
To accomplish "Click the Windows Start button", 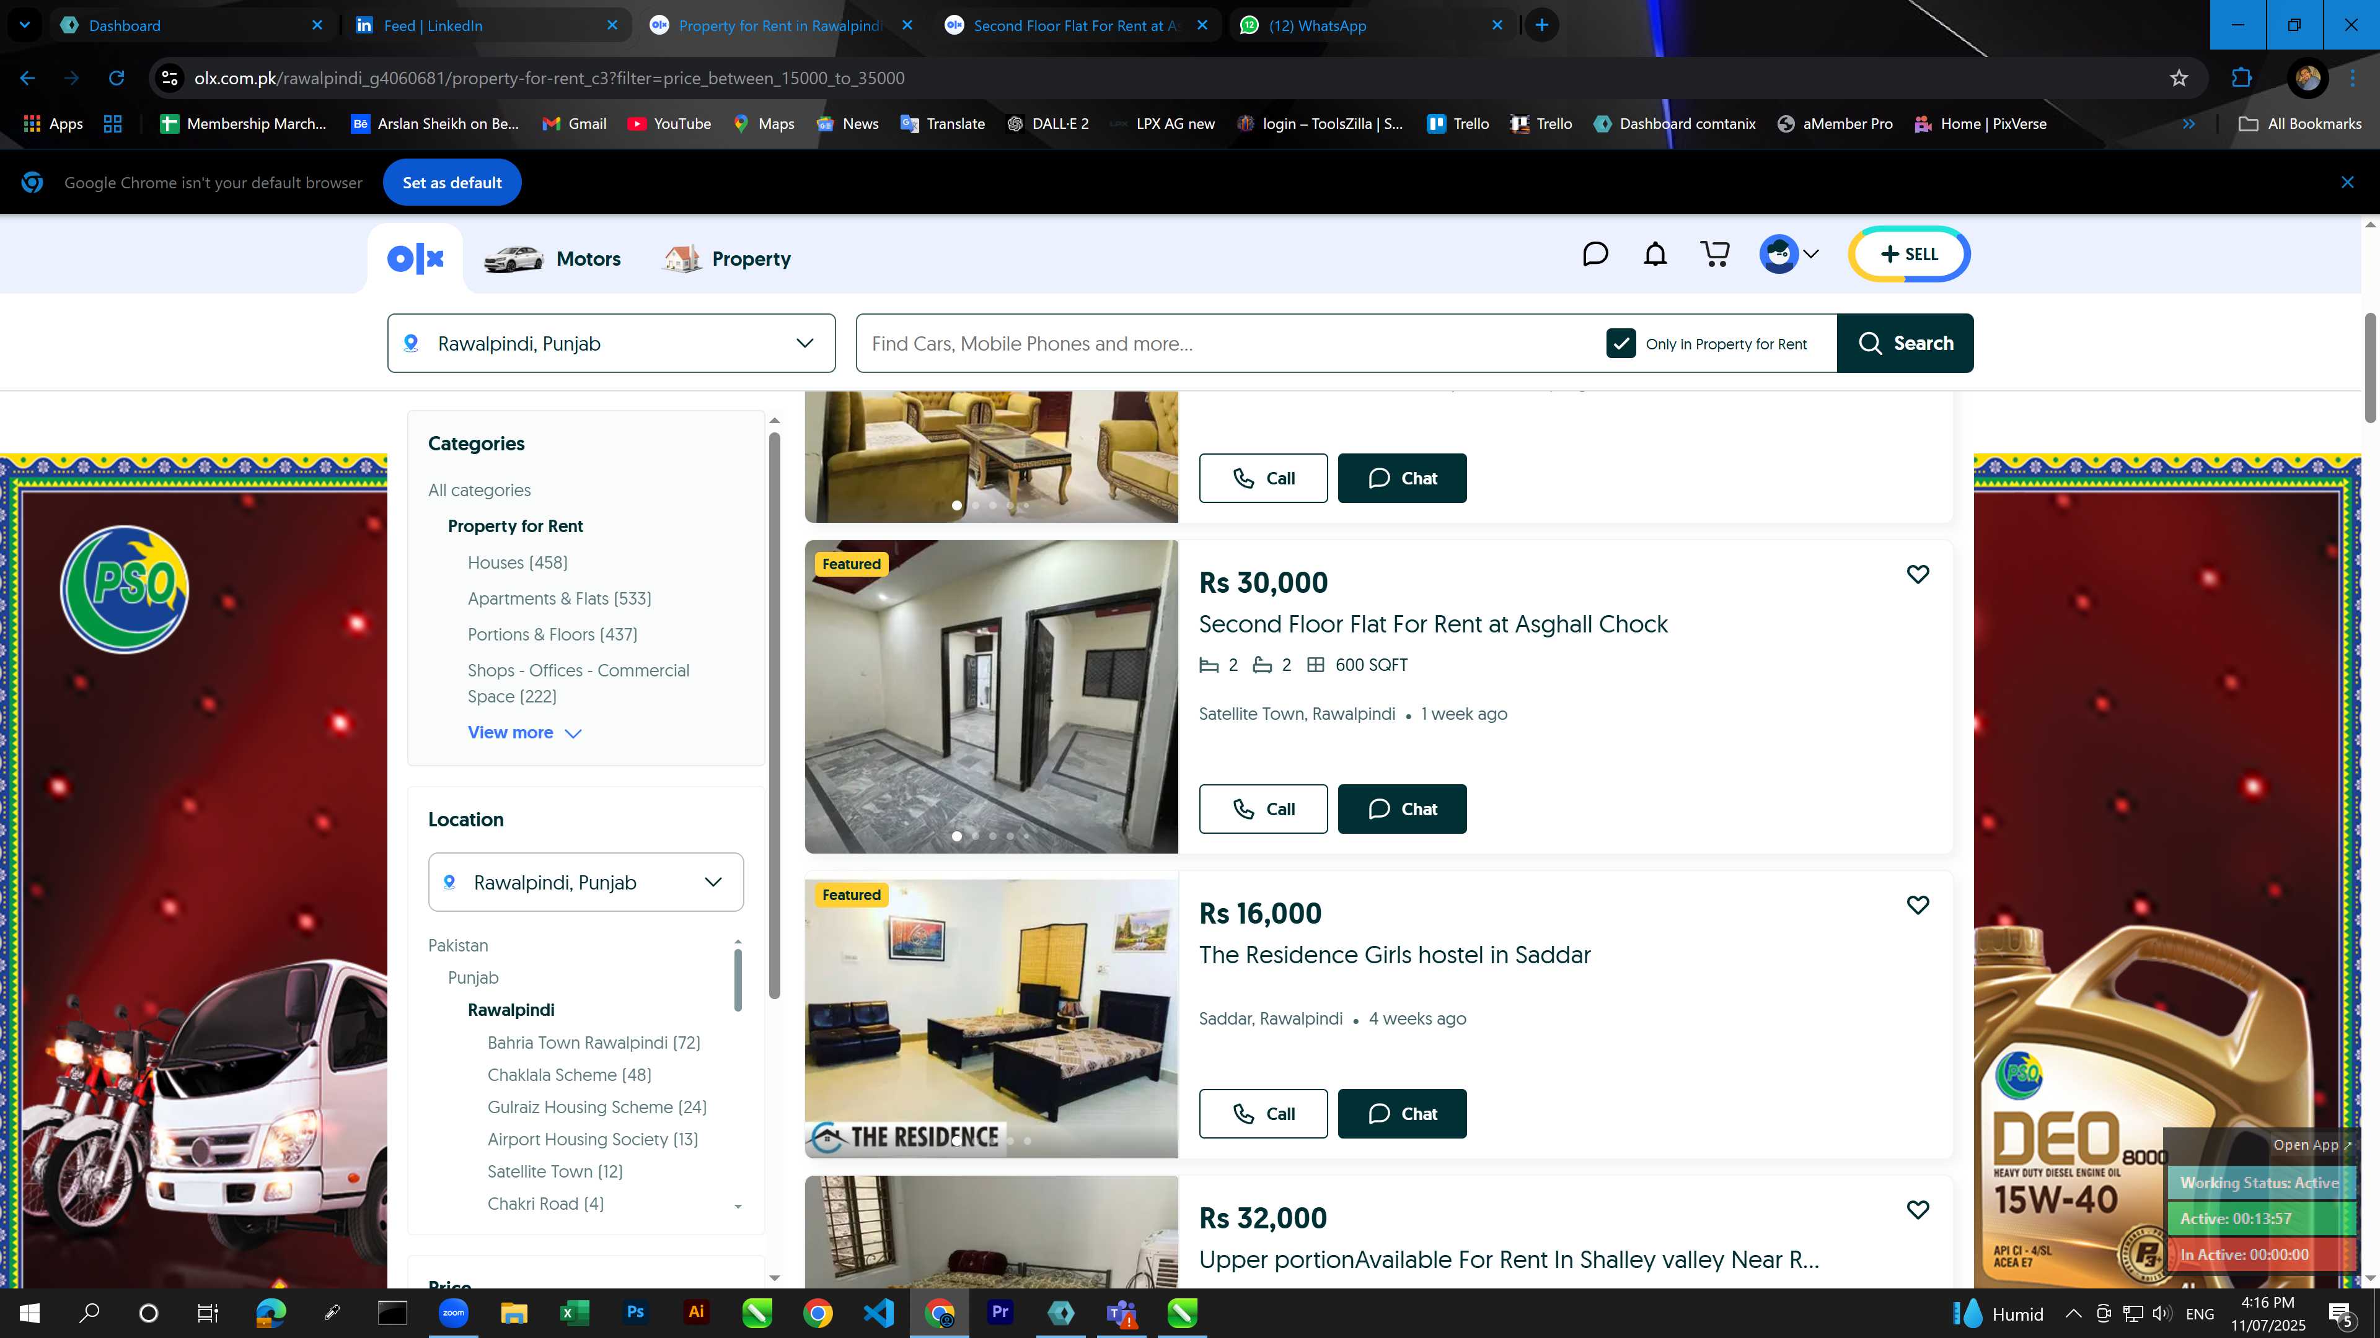I will 30,1312.
